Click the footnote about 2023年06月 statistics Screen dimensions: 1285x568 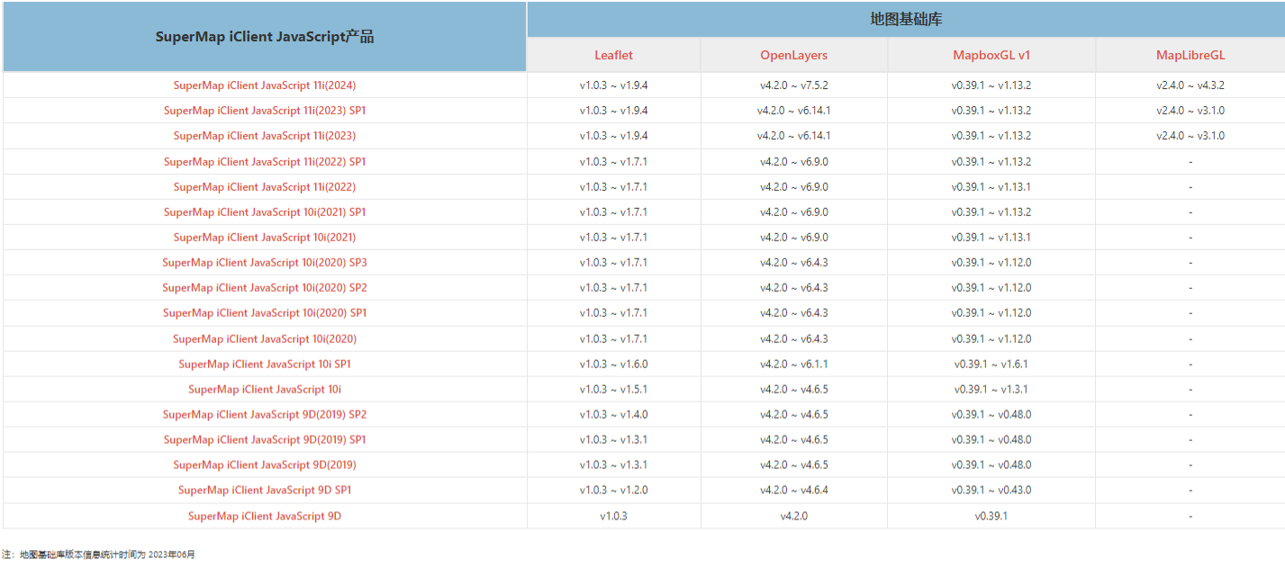coord(98,554)
